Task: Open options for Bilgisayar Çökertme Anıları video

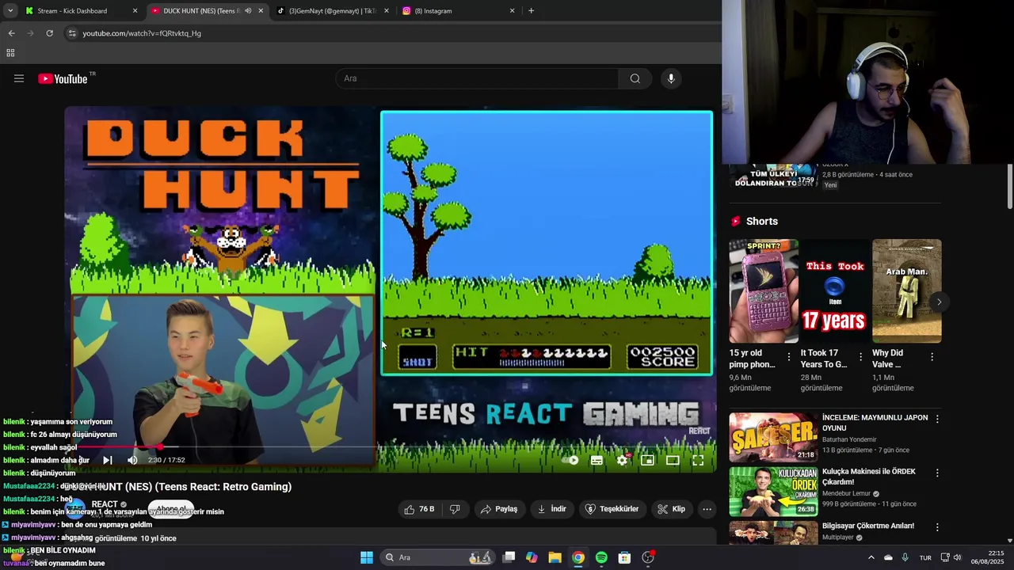Action: coord(937,526)
